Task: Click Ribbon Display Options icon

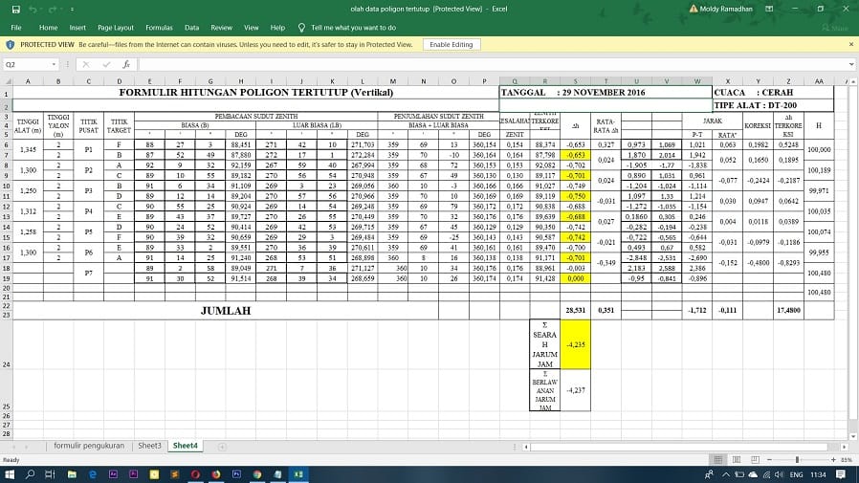Action: (x=769, y=9)
